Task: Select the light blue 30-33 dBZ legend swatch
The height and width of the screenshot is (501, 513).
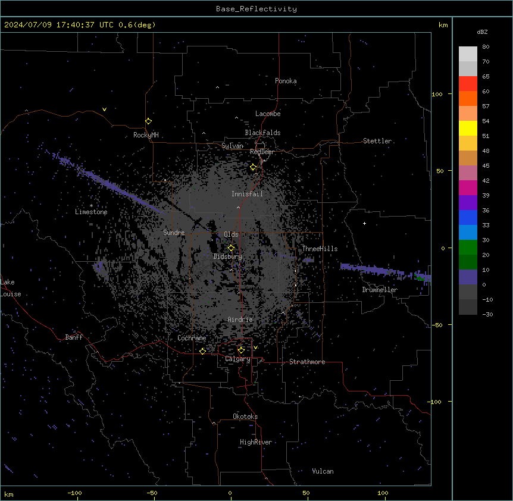Action: coord(468,233)
